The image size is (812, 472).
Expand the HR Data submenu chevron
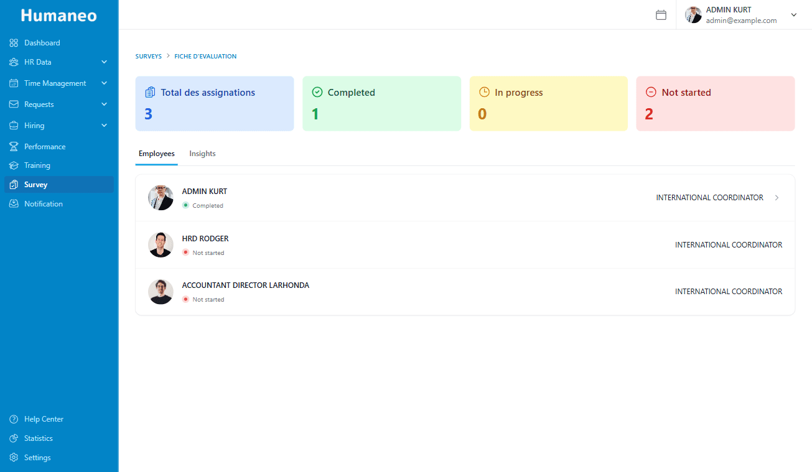(x=105, y=62)
